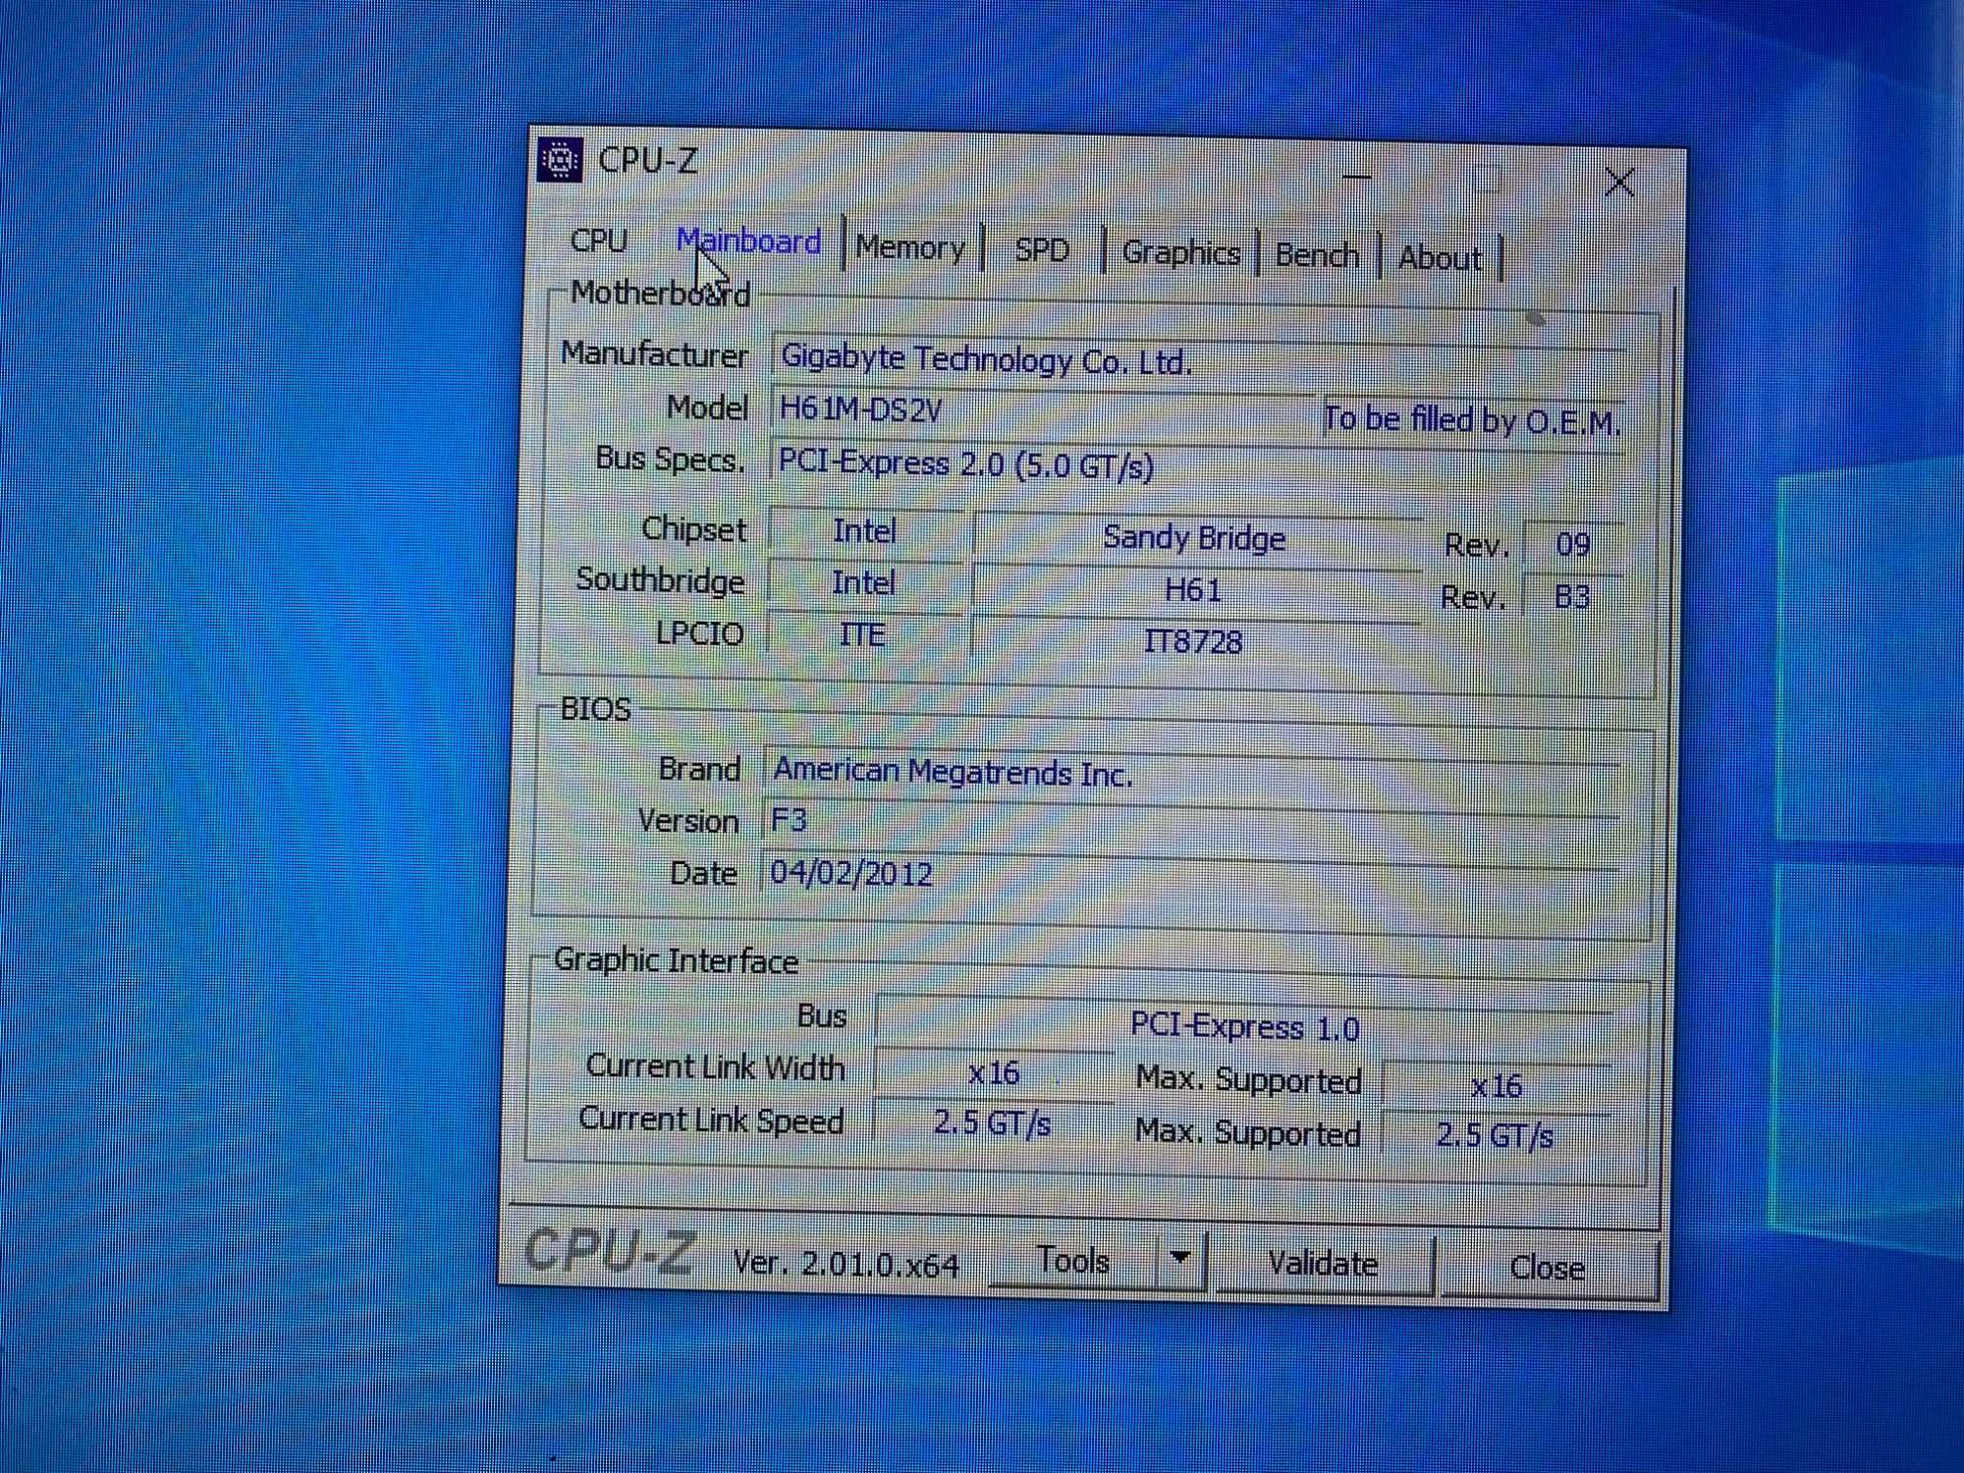
Task: Click the CPU-Z app icon in title bar
Action: (x=560, y=159)
